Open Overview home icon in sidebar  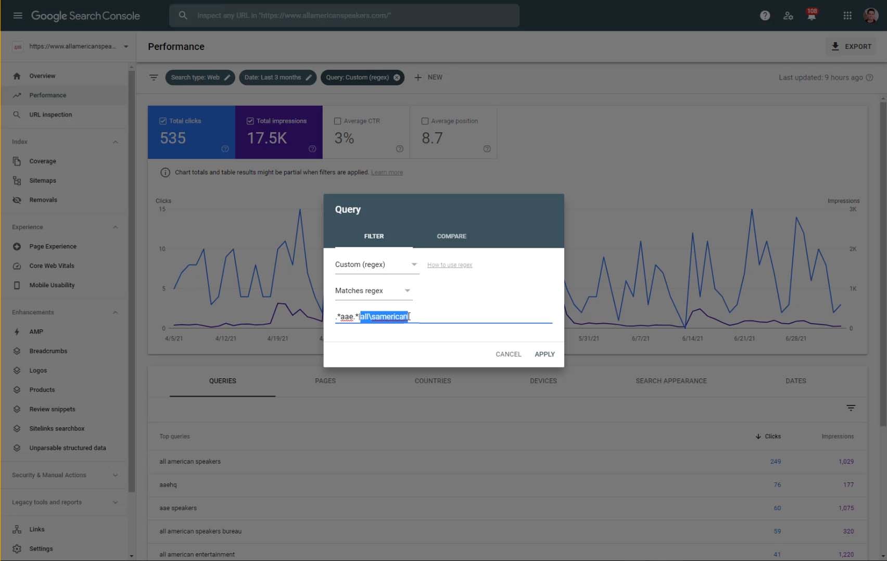[17, 76]
